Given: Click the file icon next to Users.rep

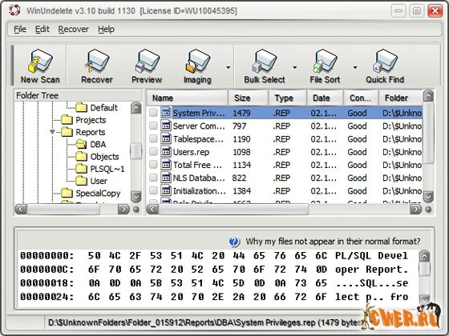Looking at the screenshot, I should 166,152.
